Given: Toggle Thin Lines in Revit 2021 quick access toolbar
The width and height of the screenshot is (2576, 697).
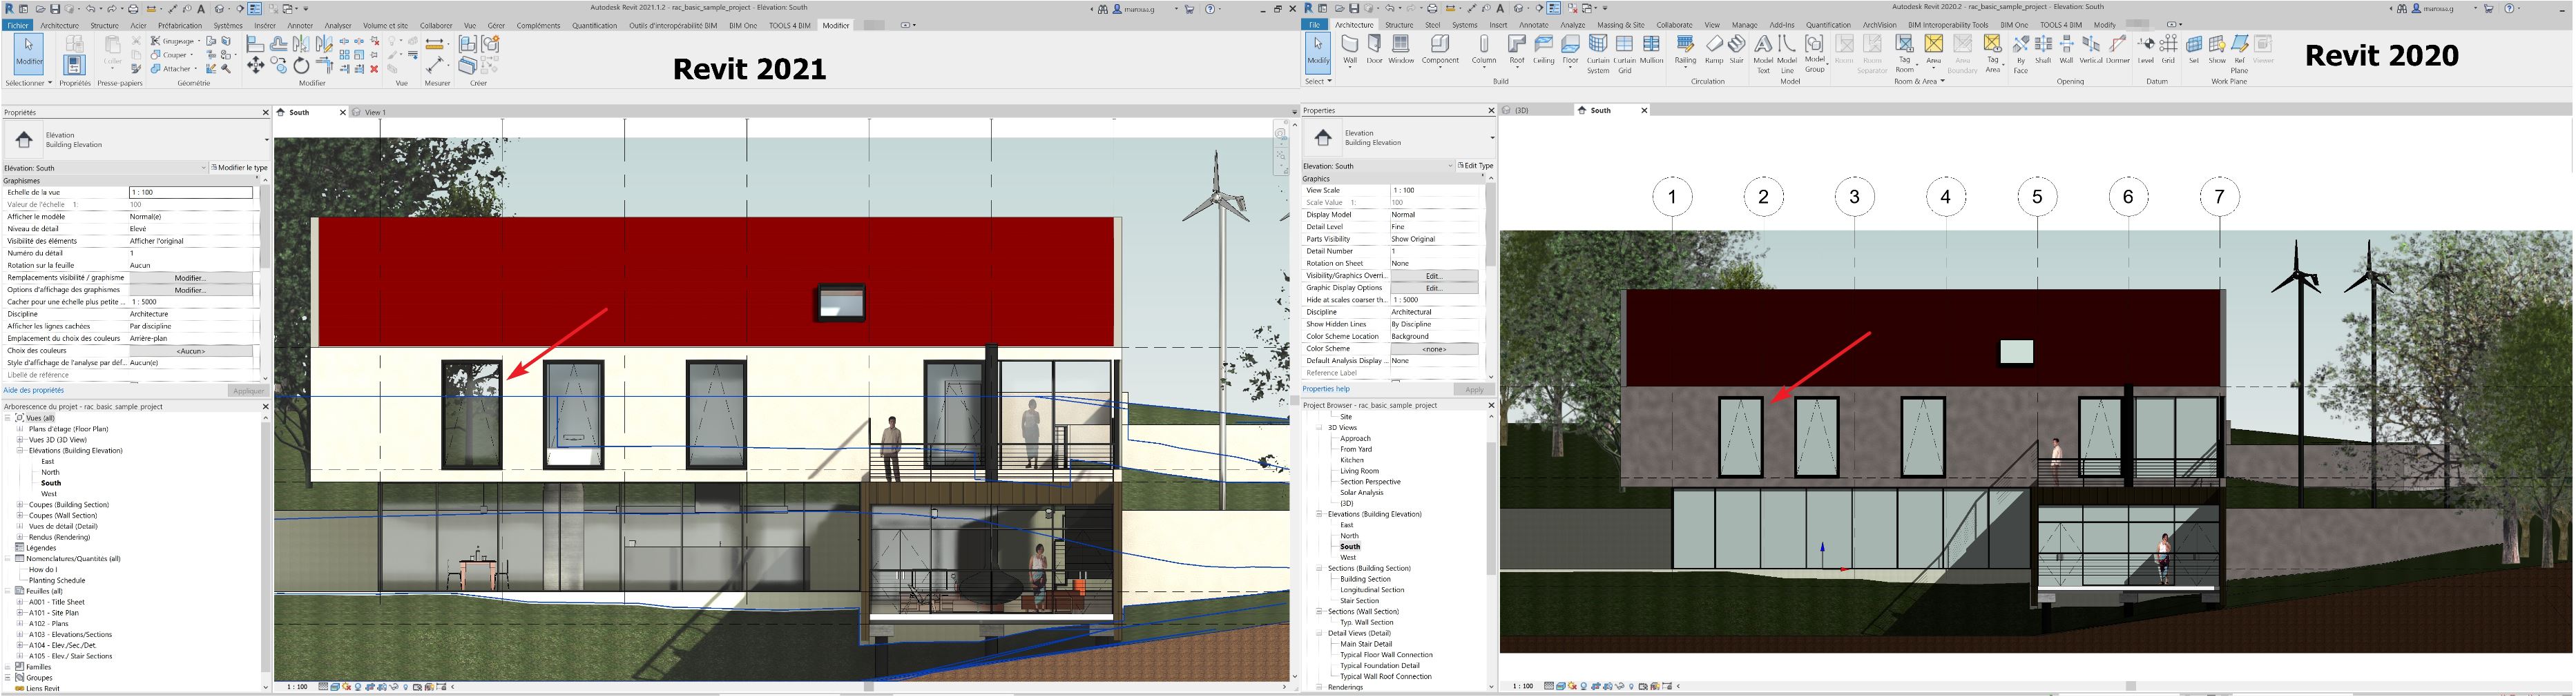Looking at the screenshot, I should (x=255, y=9).
